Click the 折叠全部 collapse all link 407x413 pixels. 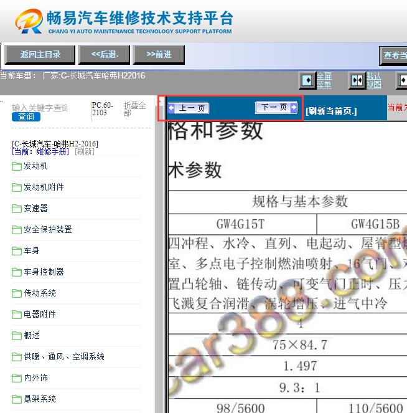coord(134,109)
